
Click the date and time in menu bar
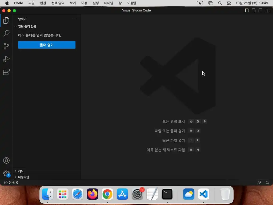pyautogui.click(x=252, y=3)
